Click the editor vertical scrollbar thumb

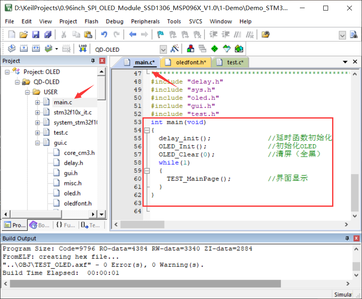click(355, 193)
